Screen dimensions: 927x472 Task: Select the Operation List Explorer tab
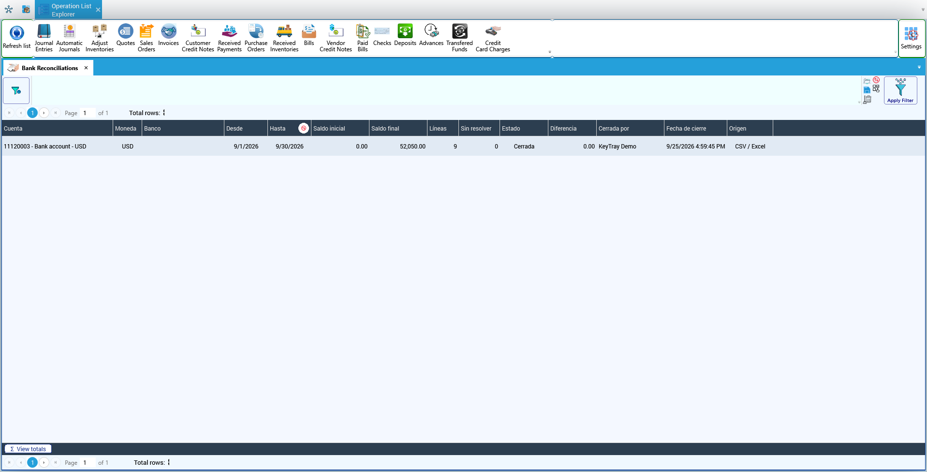(x=68, y=10)
